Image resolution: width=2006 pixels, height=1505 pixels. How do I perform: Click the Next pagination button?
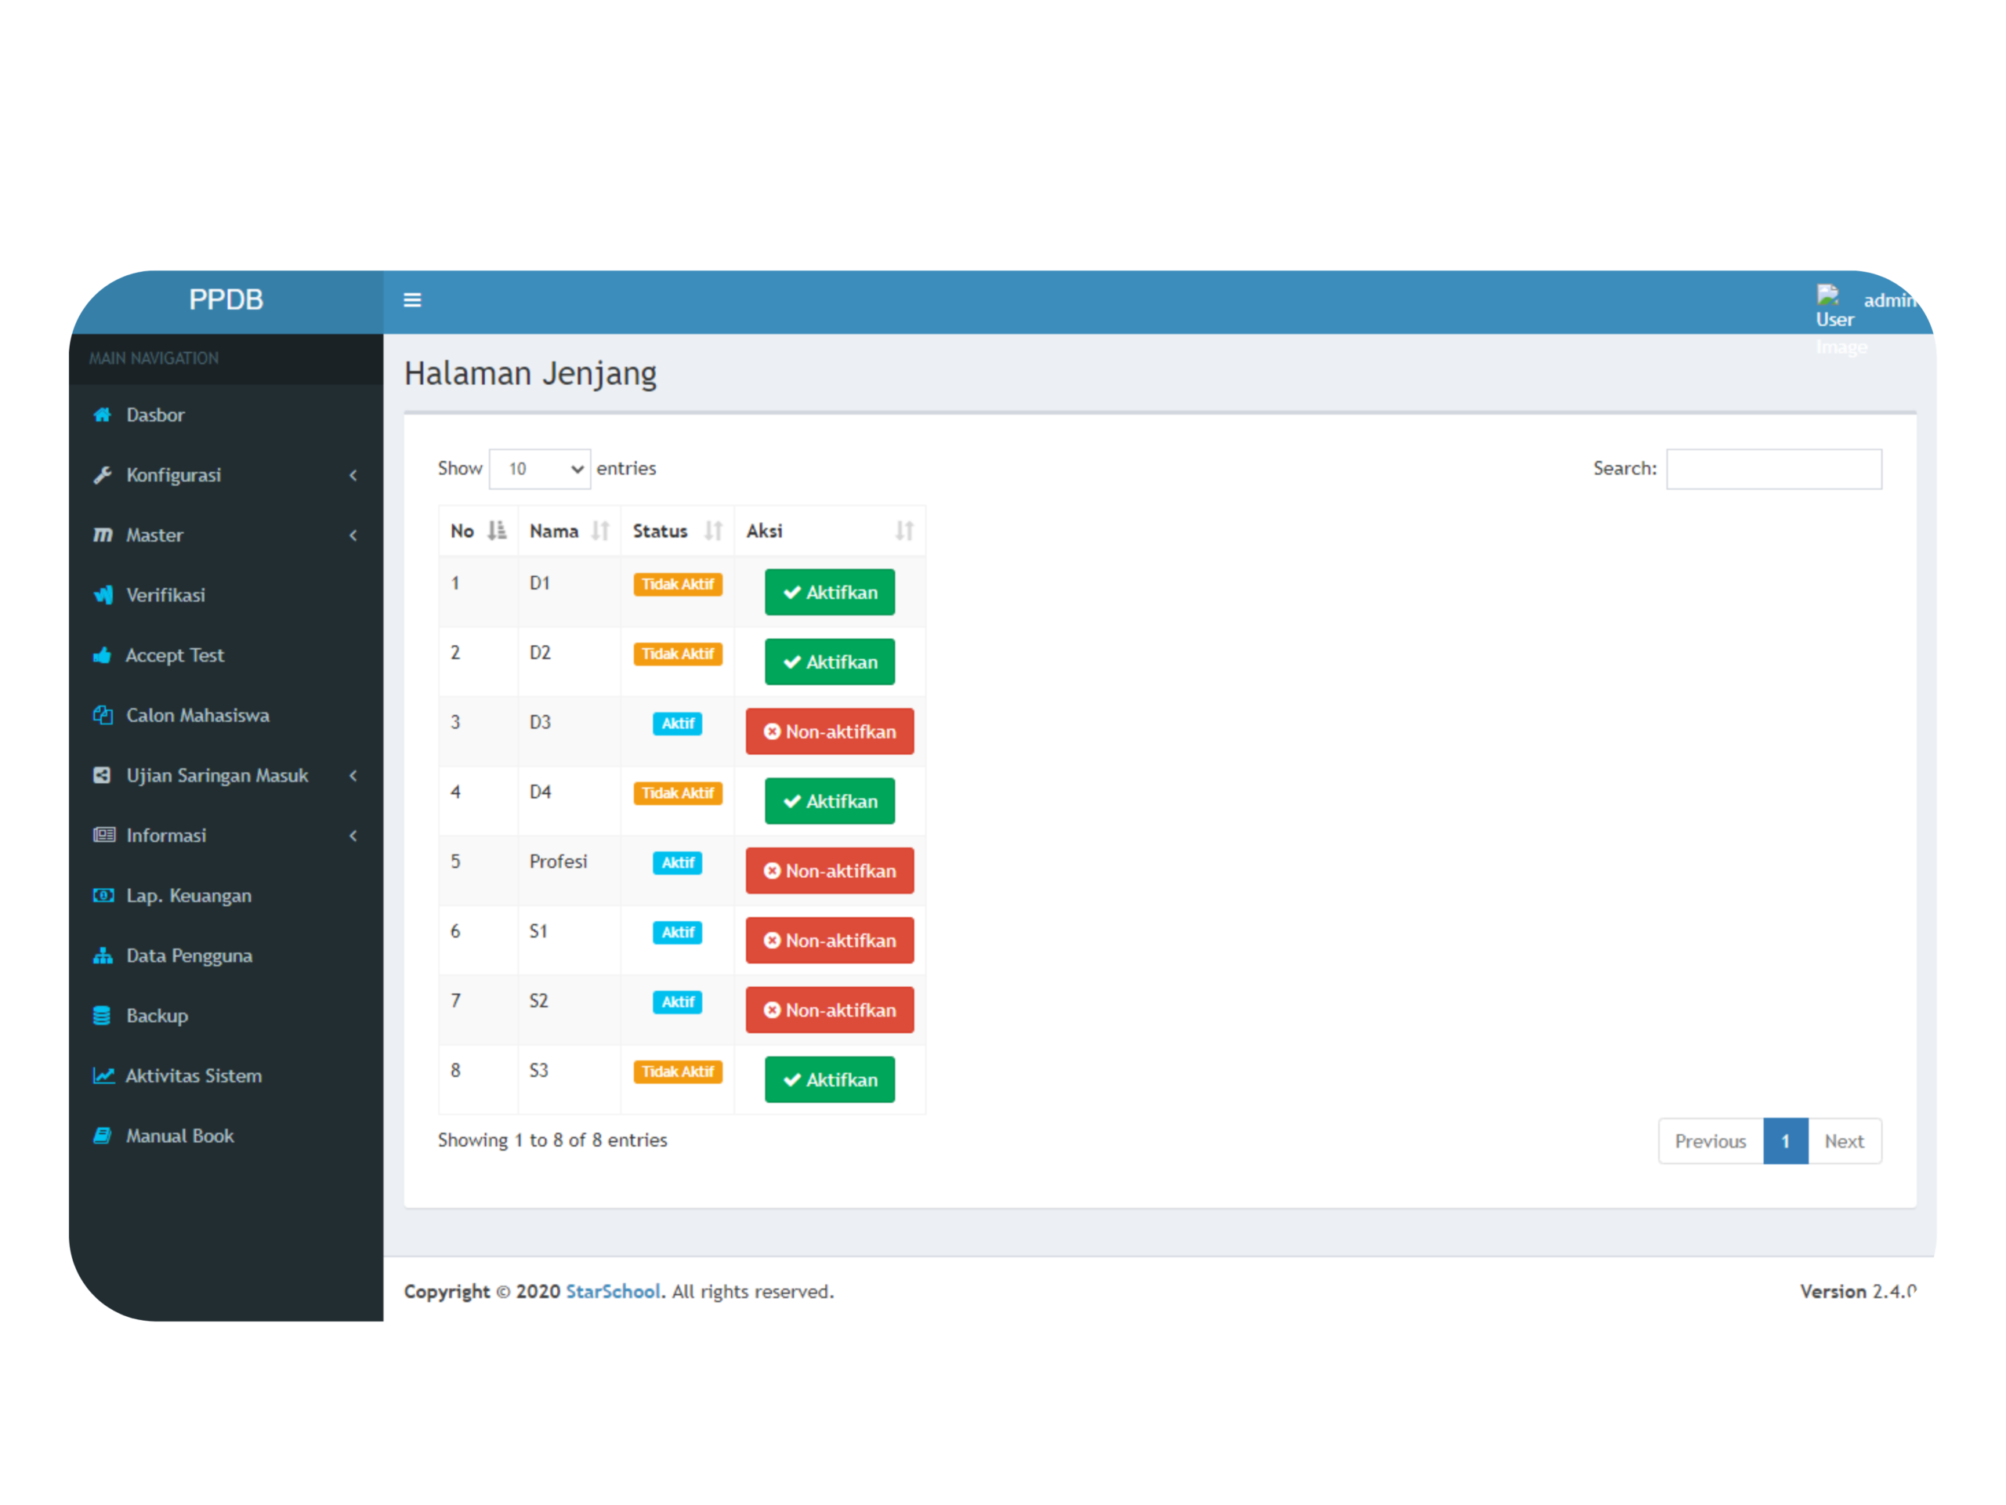(1844, 1141)
